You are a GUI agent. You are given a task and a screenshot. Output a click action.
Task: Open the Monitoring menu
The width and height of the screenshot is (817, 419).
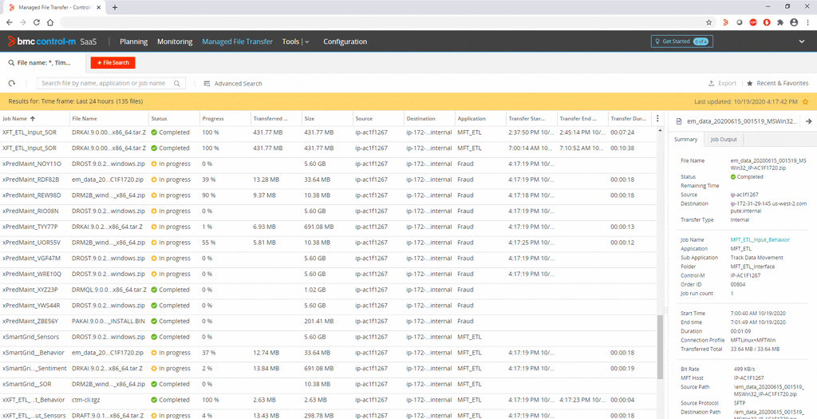click(x=175, y=42)
